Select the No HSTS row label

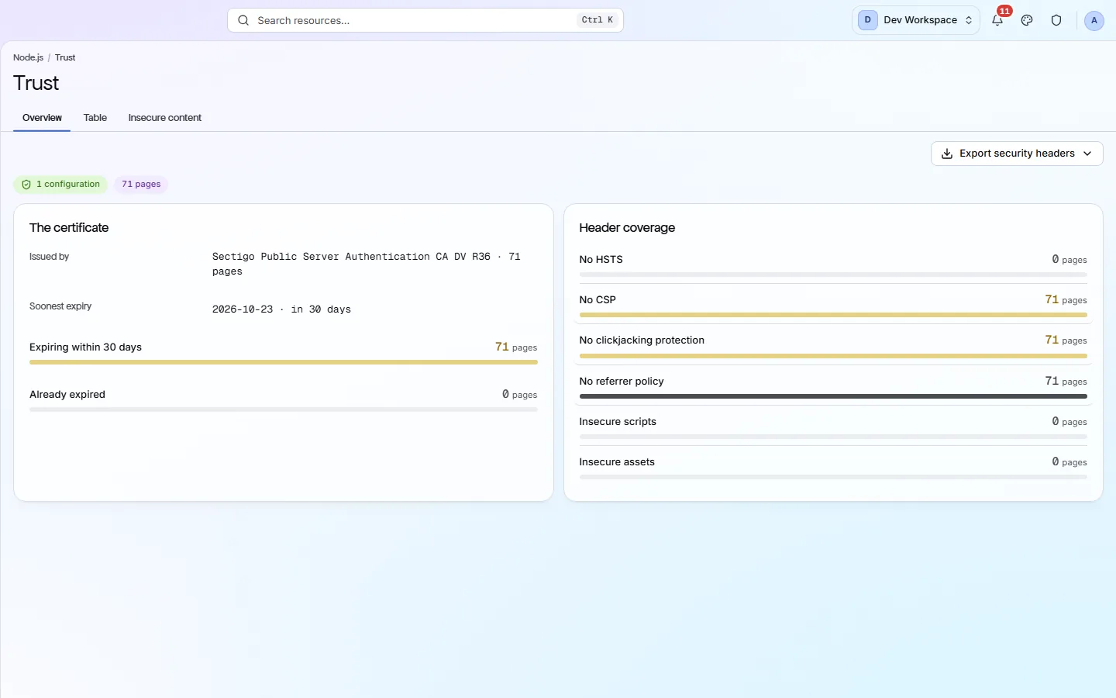pos(601,260)
